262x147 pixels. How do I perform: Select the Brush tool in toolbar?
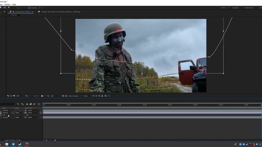(5, 8)
